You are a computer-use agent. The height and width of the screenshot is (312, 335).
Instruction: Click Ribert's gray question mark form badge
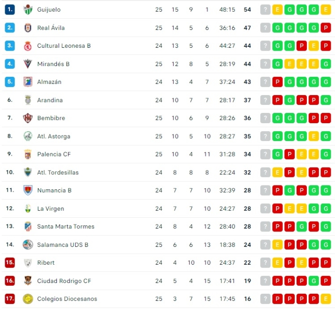click(266, 263)
